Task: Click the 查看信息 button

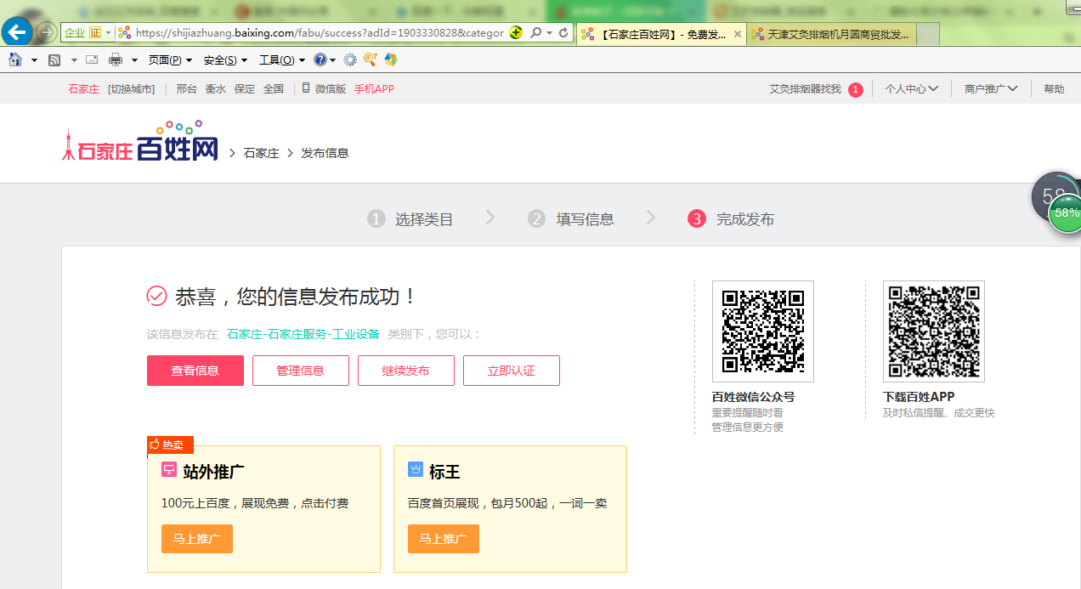Action: click(195, 371)
